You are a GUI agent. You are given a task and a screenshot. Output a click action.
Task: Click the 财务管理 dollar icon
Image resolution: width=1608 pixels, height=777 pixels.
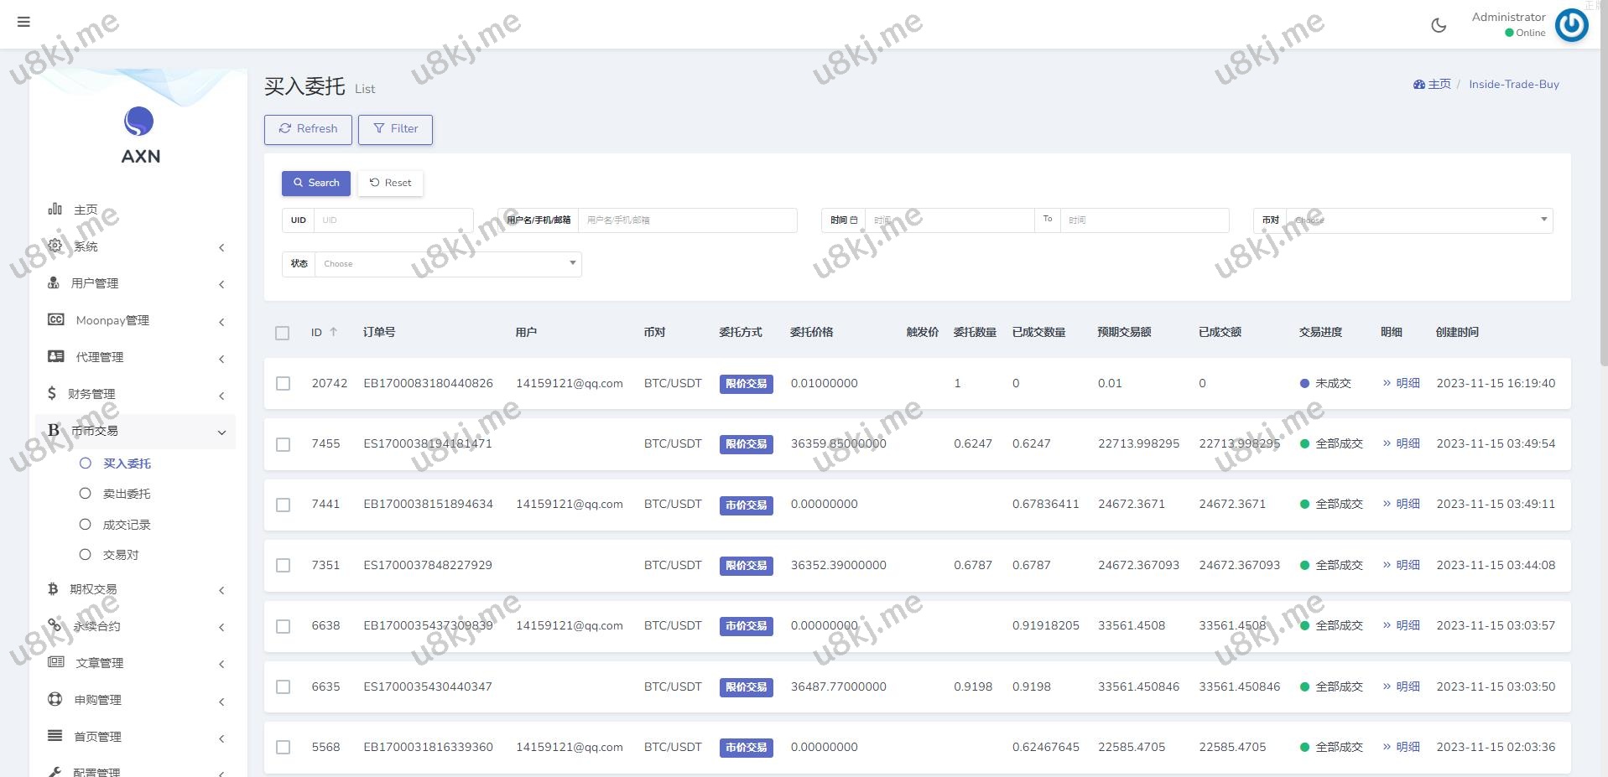[x=52, y=393]
